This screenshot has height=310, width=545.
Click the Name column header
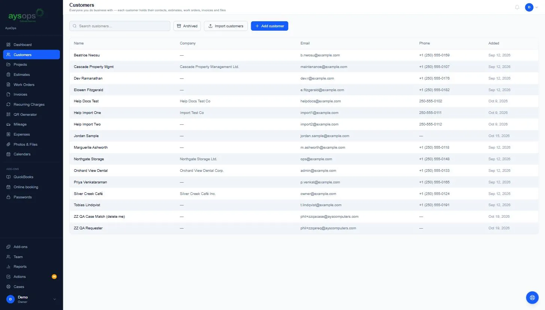[79, 43]
